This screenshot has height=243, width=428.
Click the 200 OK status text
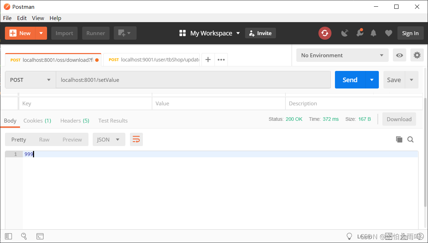coord(294,119)
